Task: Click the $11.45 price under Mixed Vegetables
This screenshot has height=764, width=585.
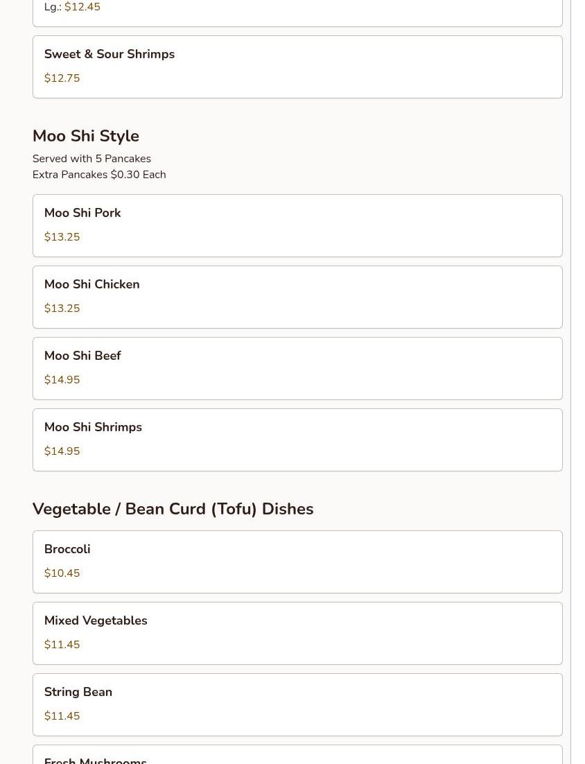Action: click(62, 645)
